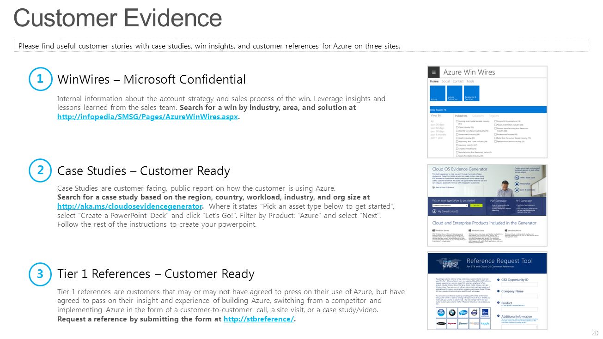This screenshot has width=603, height=339.
Task: Click the BMW customer logo
Action: (452, 313)
